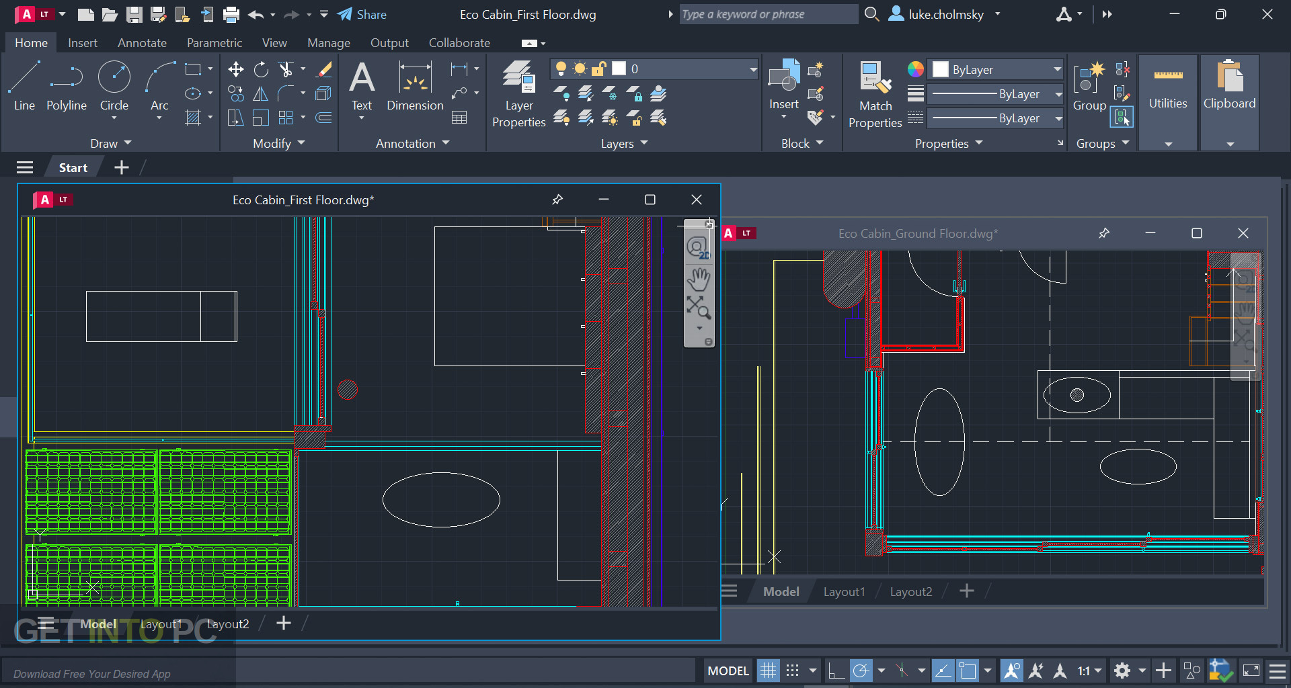Start the Dimension tool
1291x688 pixels.
(x=415, y=86)
